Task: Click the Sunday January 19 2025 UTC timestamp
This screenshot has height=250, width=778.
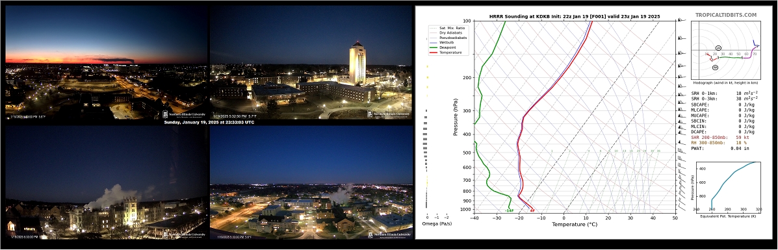Action: 209,122
